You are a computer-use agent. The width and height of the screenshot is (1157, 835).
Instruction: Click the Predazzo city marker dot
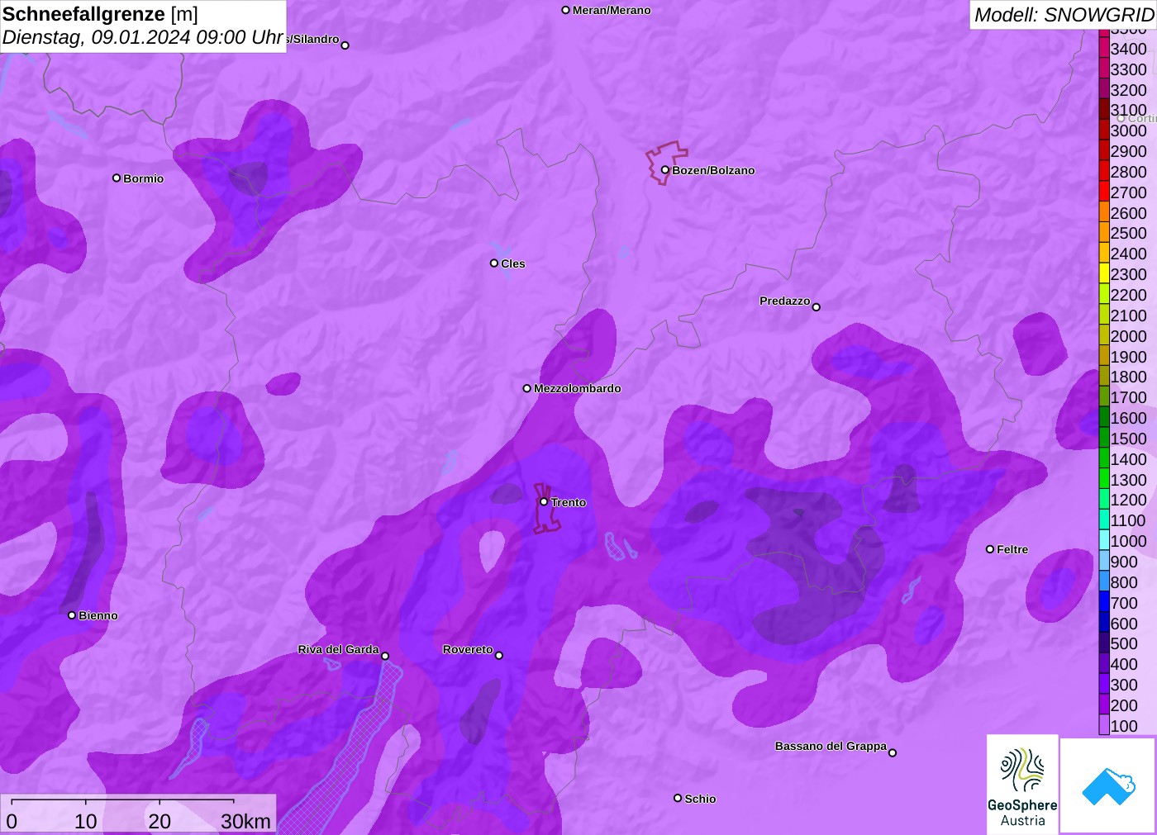pyautogui.click(x=817, y=307)
